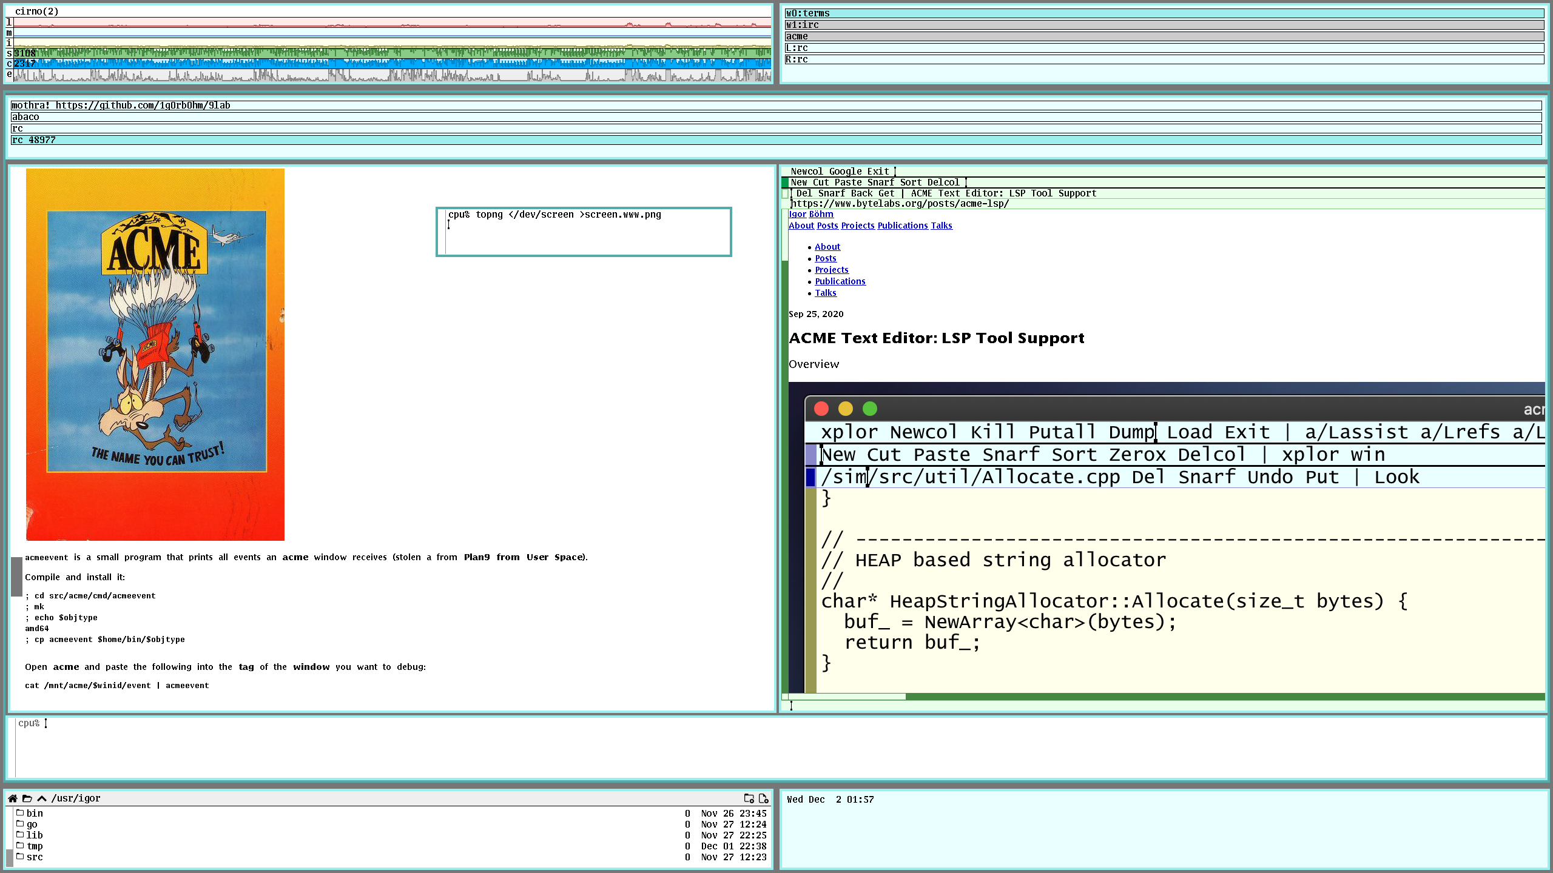The width and height of the screenshot is (1553, 873).
Task: Click the mothra page scrollbar thumb
Action: tap(17, 577)
